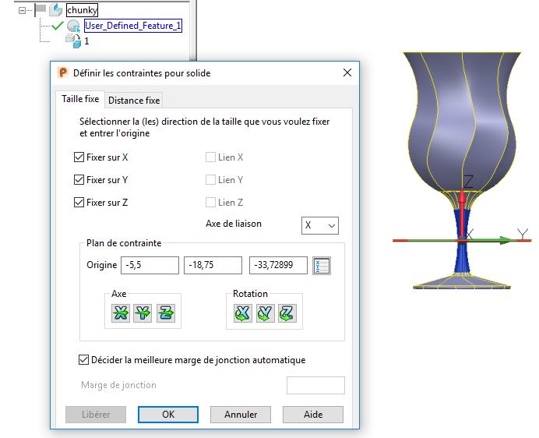Click the Annuler button
The image size is (539, 438).
pyautogui.click(x=241, y=415)
